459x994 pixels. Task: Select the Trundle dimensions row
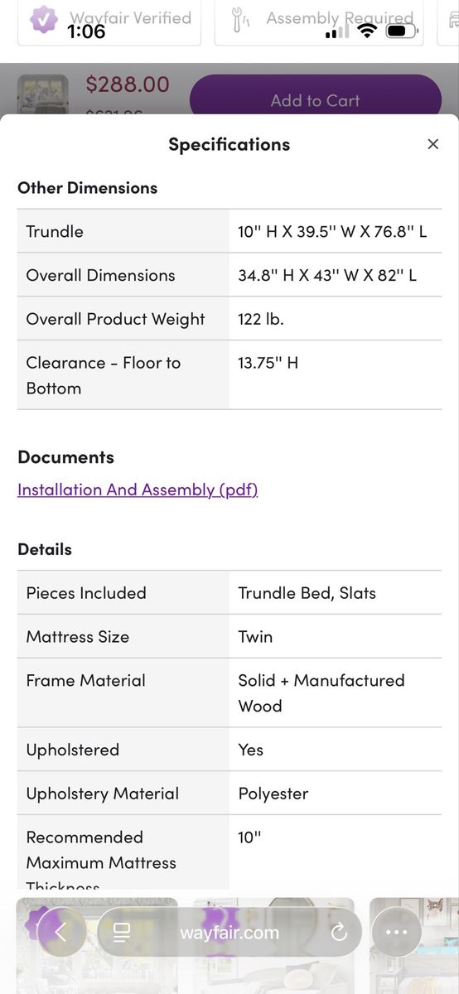229,231
